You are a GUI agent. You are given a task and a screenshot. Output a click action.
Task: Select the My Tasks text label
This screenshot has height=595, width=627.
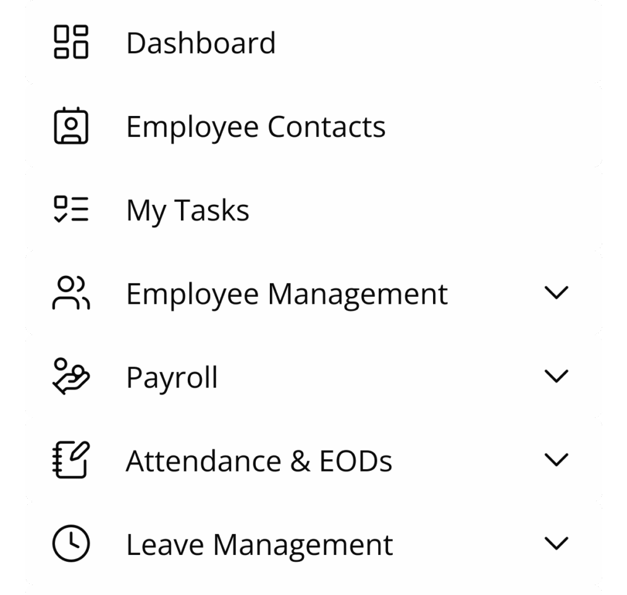tap(188, 211)
